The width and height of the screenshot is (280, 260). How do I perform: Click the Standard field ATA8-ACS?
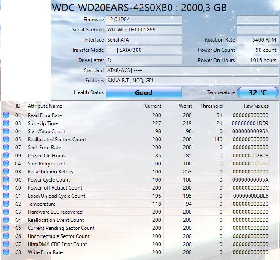click(192, 70)
